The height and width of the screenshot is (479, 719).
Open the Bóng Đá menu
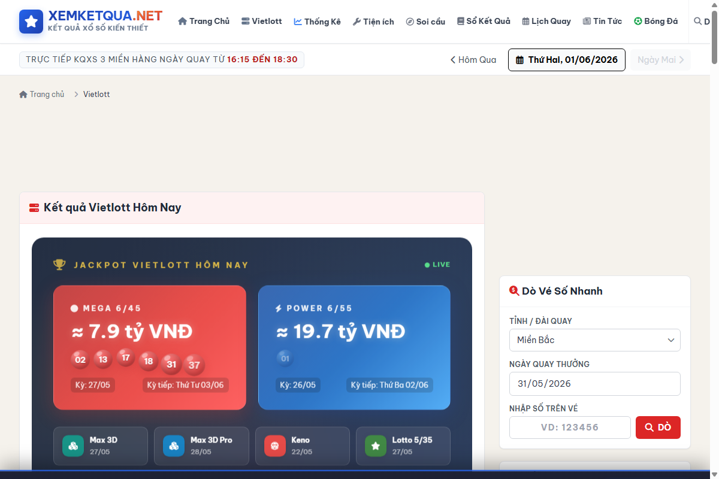[656, 22]
